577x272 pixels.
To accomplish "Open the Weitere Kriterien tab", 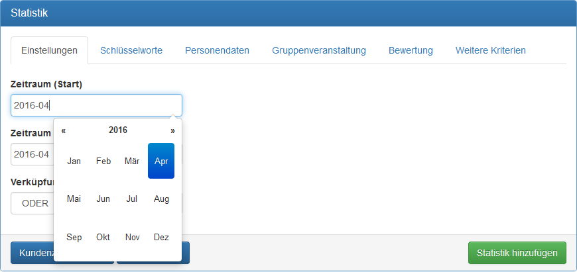I will (x=491, y=50).
